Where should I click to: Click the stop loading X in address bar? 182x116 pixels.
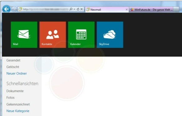(82, 9)
